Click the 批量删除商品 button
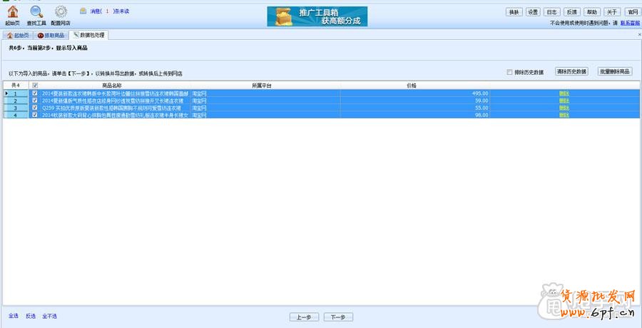 [615, 72]
